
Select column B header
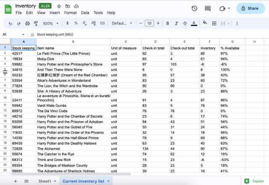(73, 42)
